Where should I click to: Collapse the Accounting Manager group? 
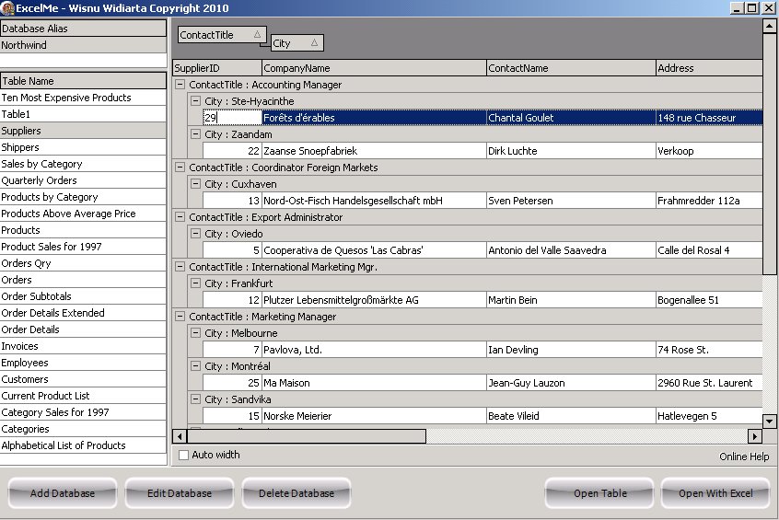(x=180, y=85)
